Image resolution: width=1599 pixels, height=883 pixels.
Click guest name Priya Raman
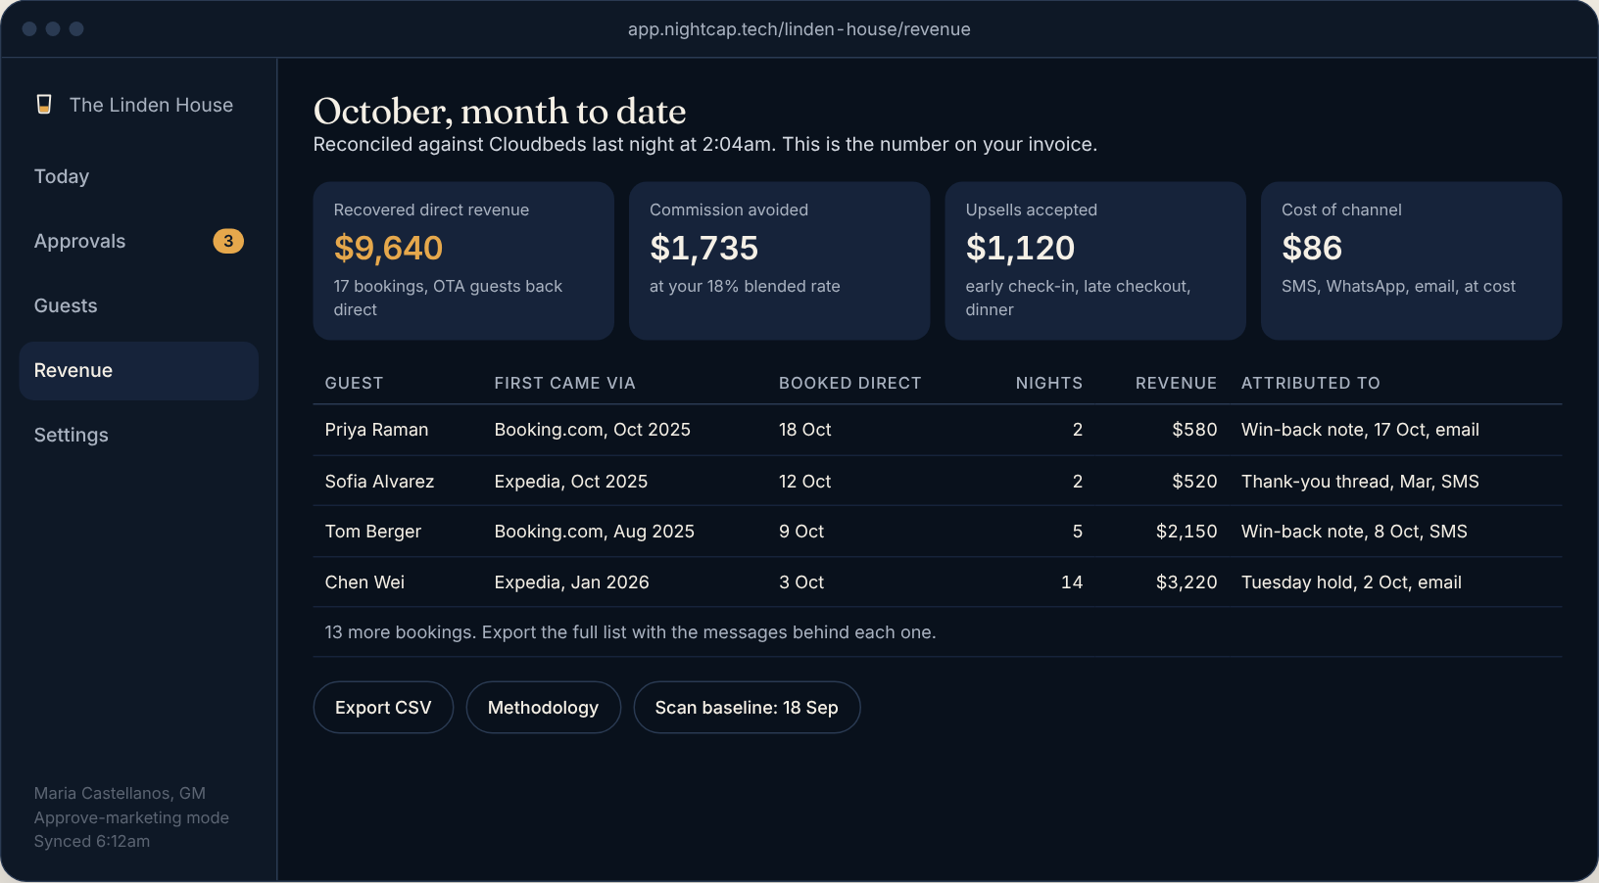click(x=376, y=430)
